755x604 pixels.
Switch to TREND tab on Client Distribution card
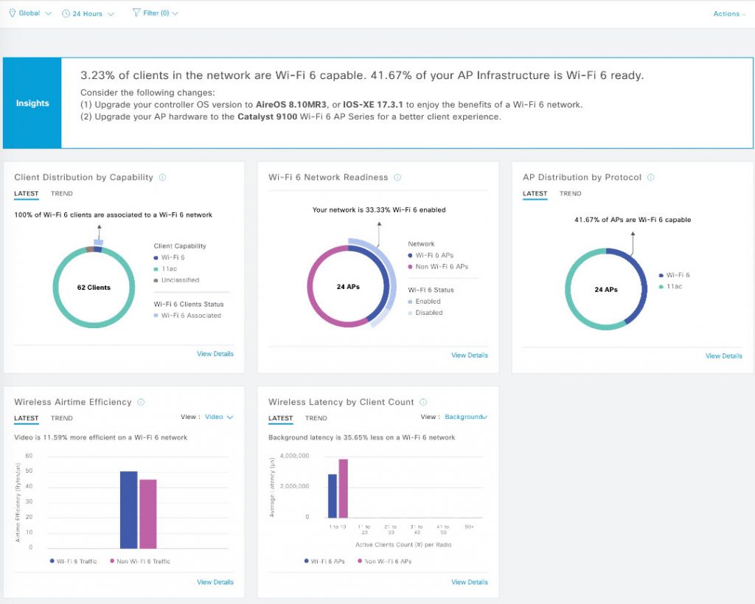pyautogui.click(x=62, y=193)
